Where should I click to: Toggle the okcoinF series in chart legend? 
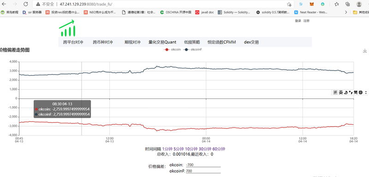click(193, 49)
